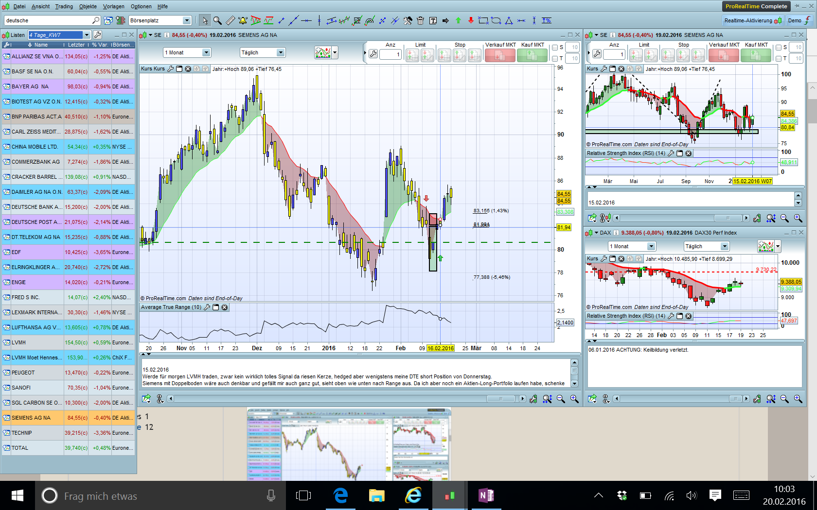Open list settings wrench next to 4 Tage_KW7
This screenshot has width=817, height=510.
97,35
